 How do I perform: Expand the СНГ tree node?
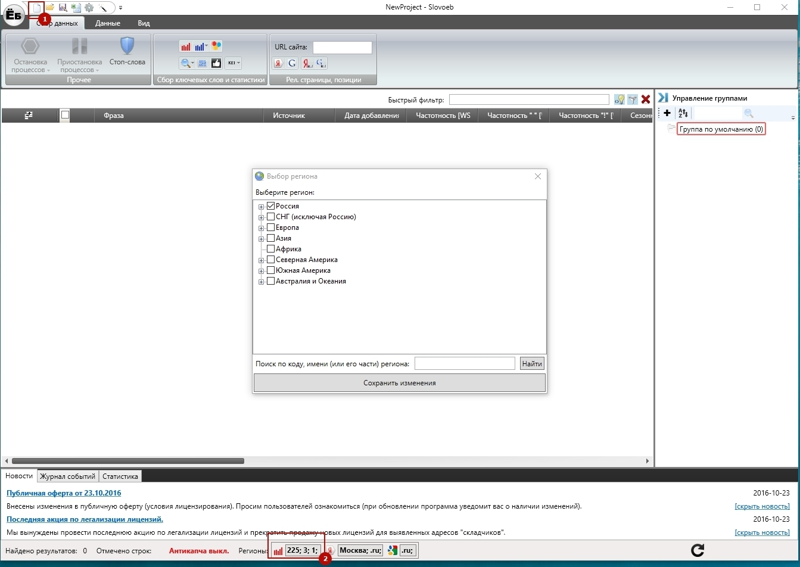click(x=261, y=217)
